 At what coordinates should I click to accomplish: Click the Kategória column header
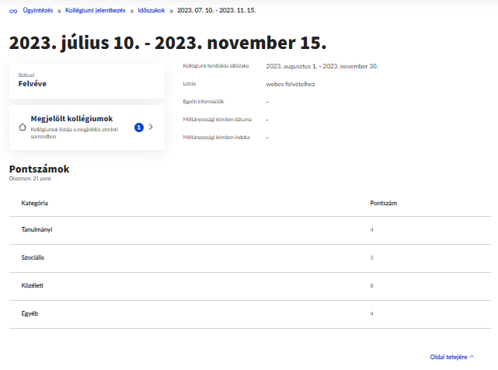[x=35, y=203]
